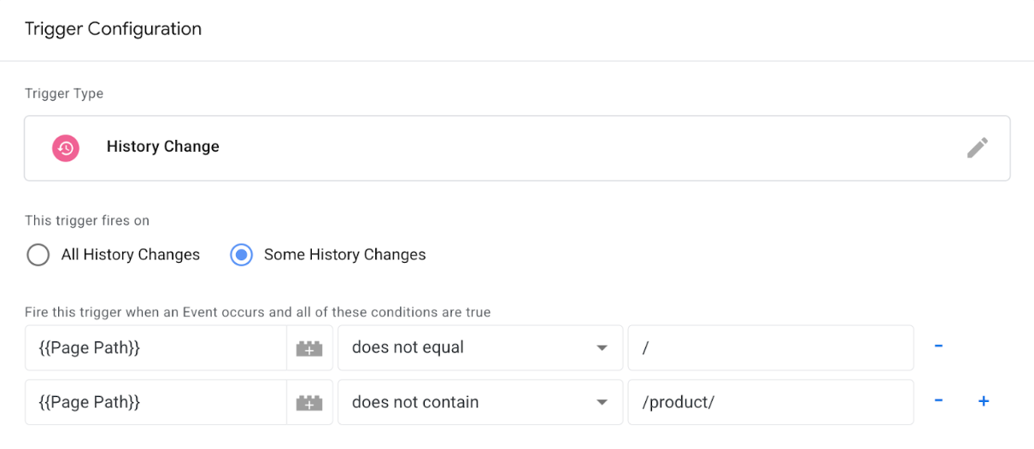Click the History Change trigger type name
Image resolution: width=1034 pixels, height=449 pixels.
(162, 147)
